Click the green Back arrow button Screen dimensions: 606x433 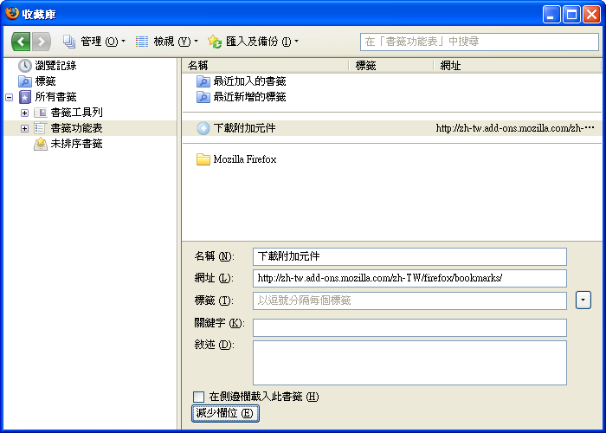coord(21,42)
